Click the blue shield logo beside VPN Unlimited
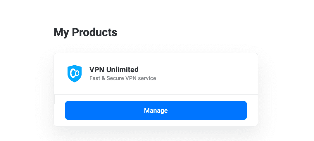 tap(74, 73)
